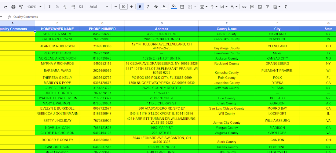The image size is (336, 153).
Task: Create a filter with the funnel icon
Action: point(268,7)
